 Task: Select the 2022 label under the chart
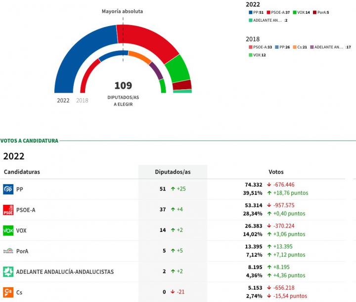(x=63, y=100)
